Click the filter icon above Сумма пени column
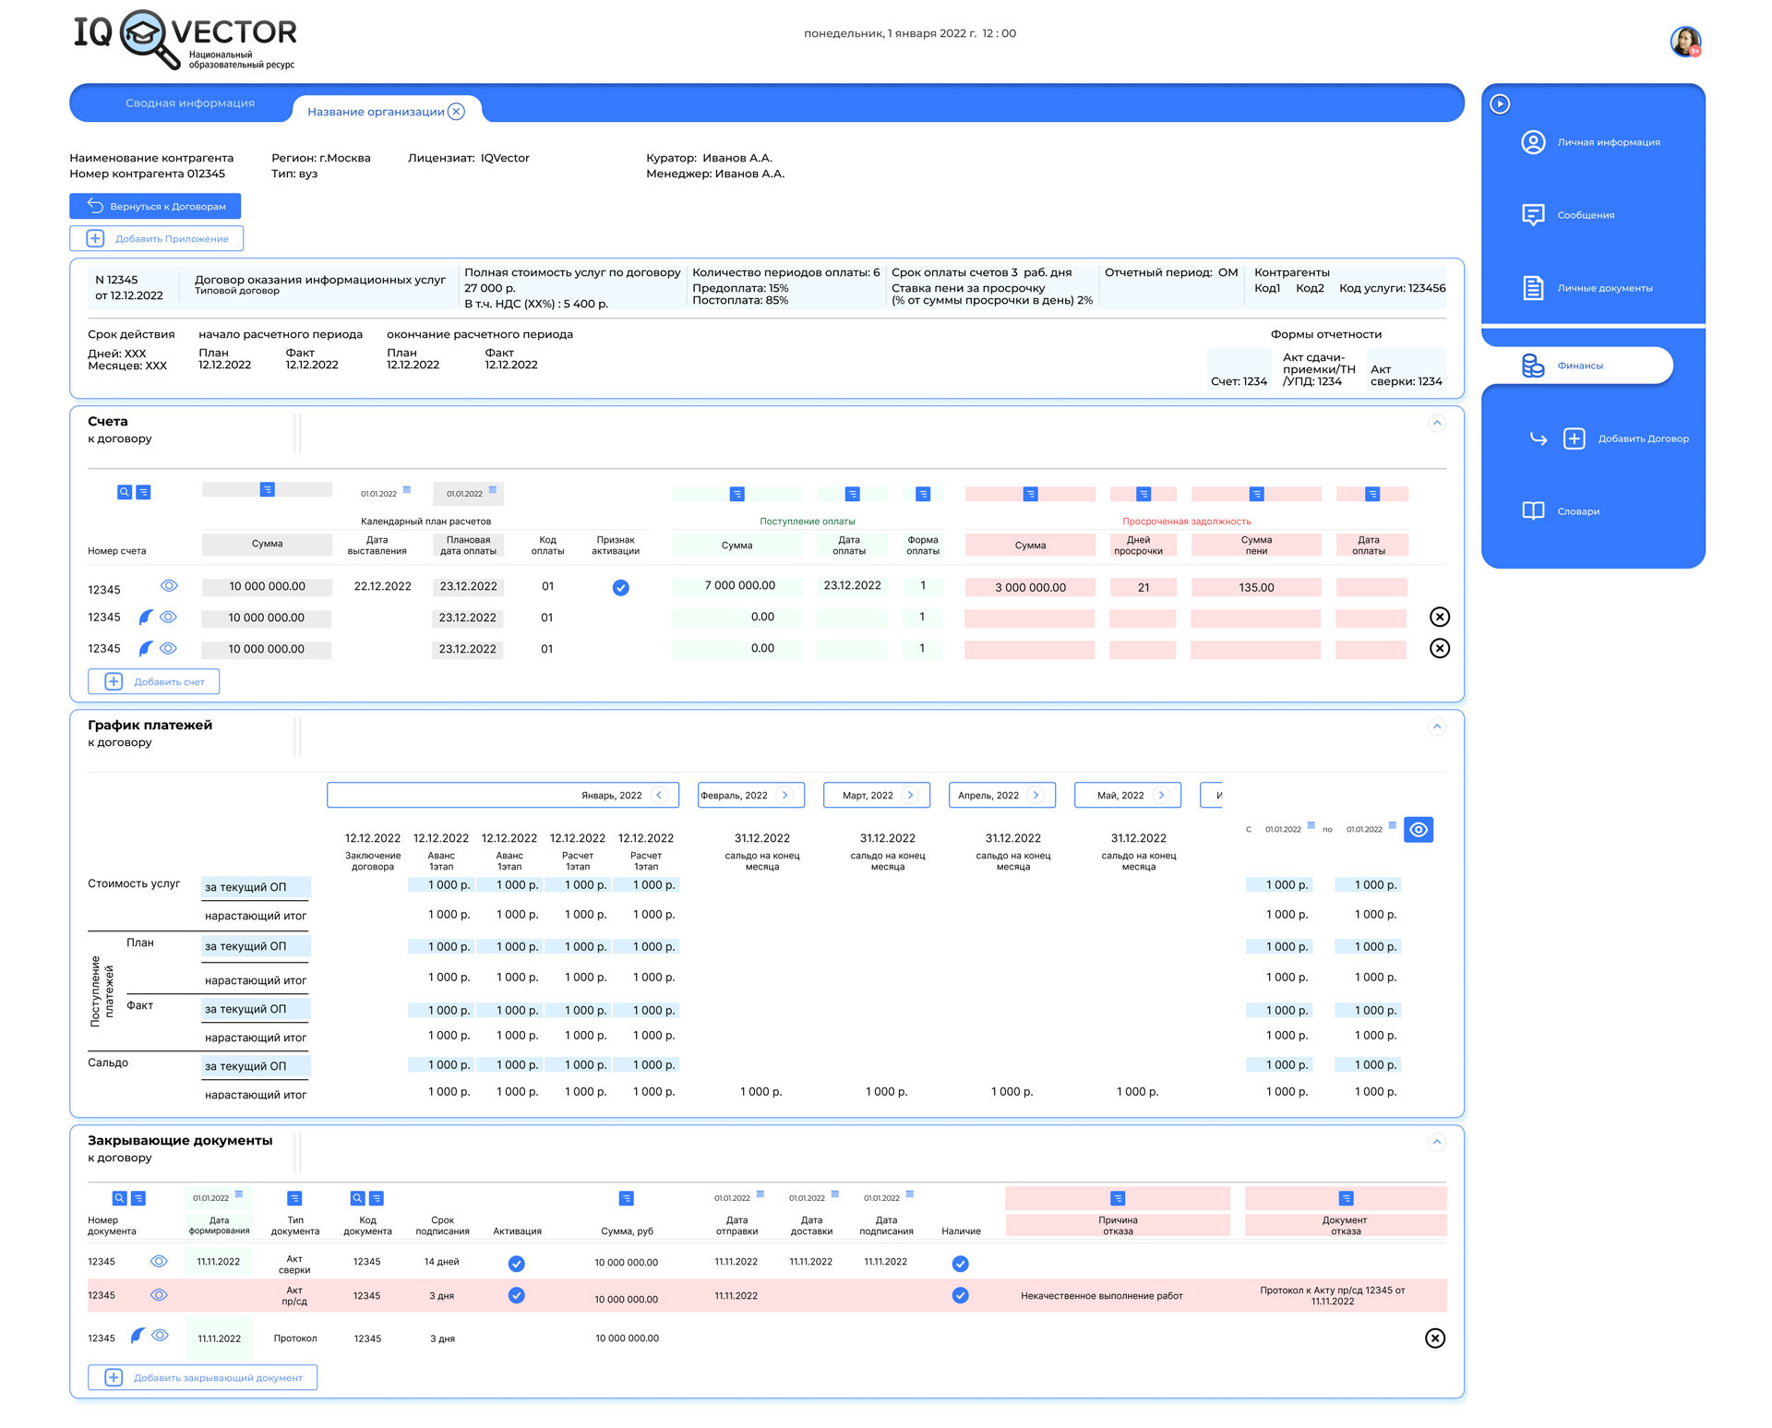Screen dimensions: 1772x1428 click(x=1256, y=494)
